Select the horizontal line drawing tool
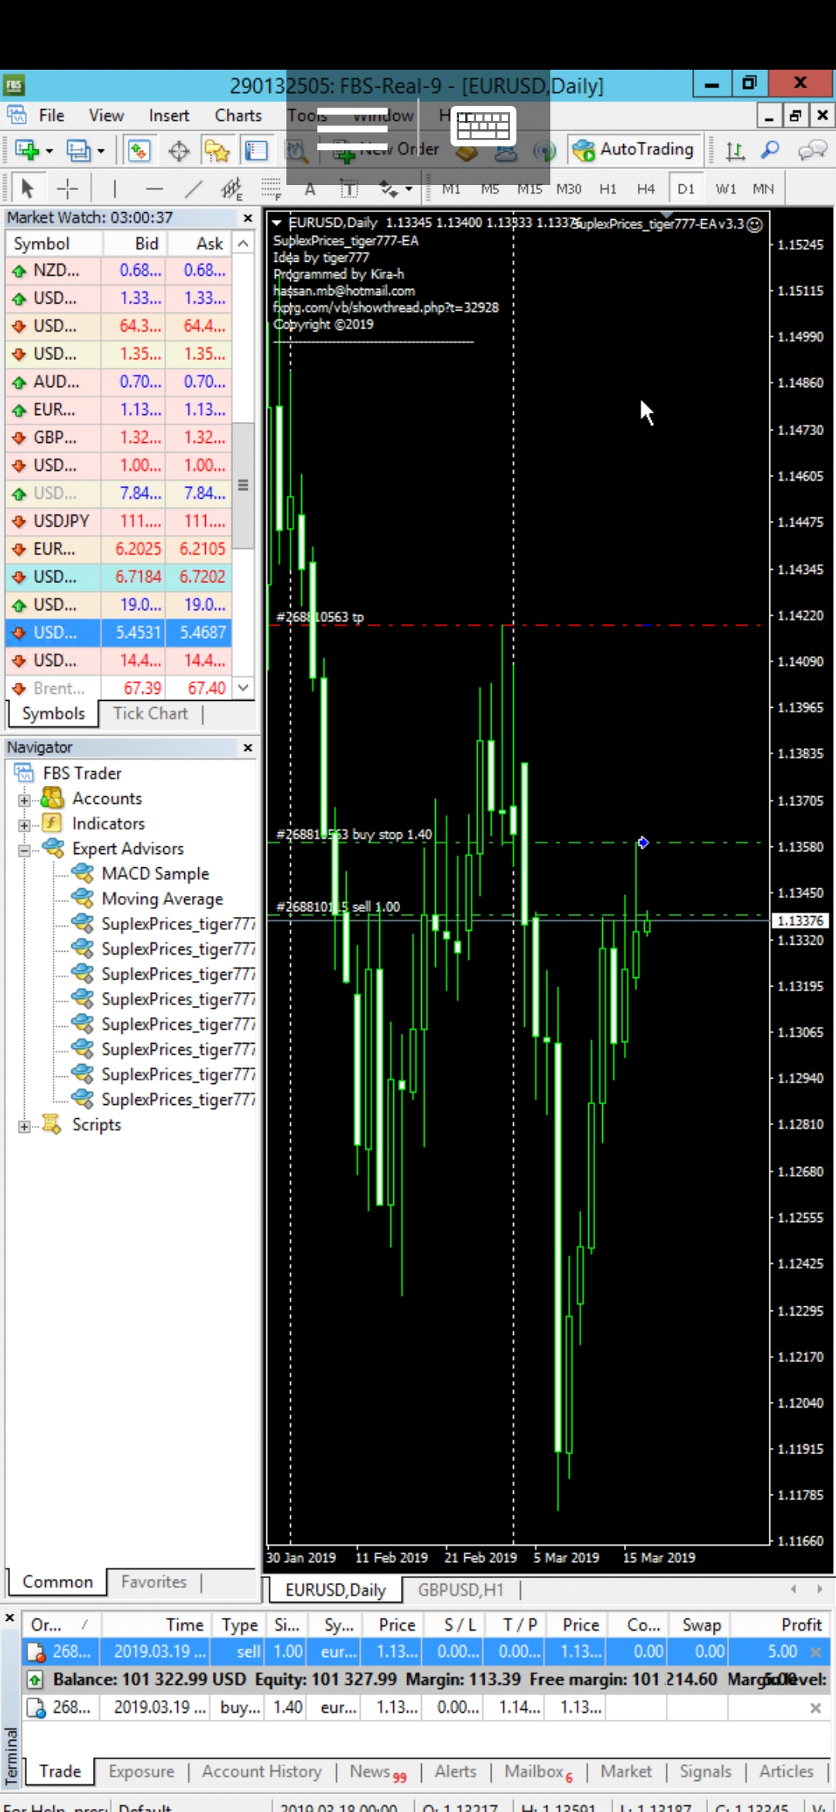 (155, 188)
